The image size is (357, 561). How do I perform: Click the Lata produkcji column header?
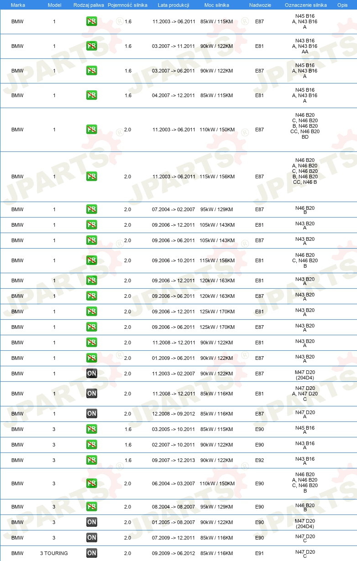(x=173, y=5)
